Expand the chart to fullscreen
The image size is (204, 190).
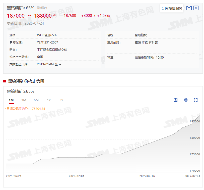pos(196,100)
